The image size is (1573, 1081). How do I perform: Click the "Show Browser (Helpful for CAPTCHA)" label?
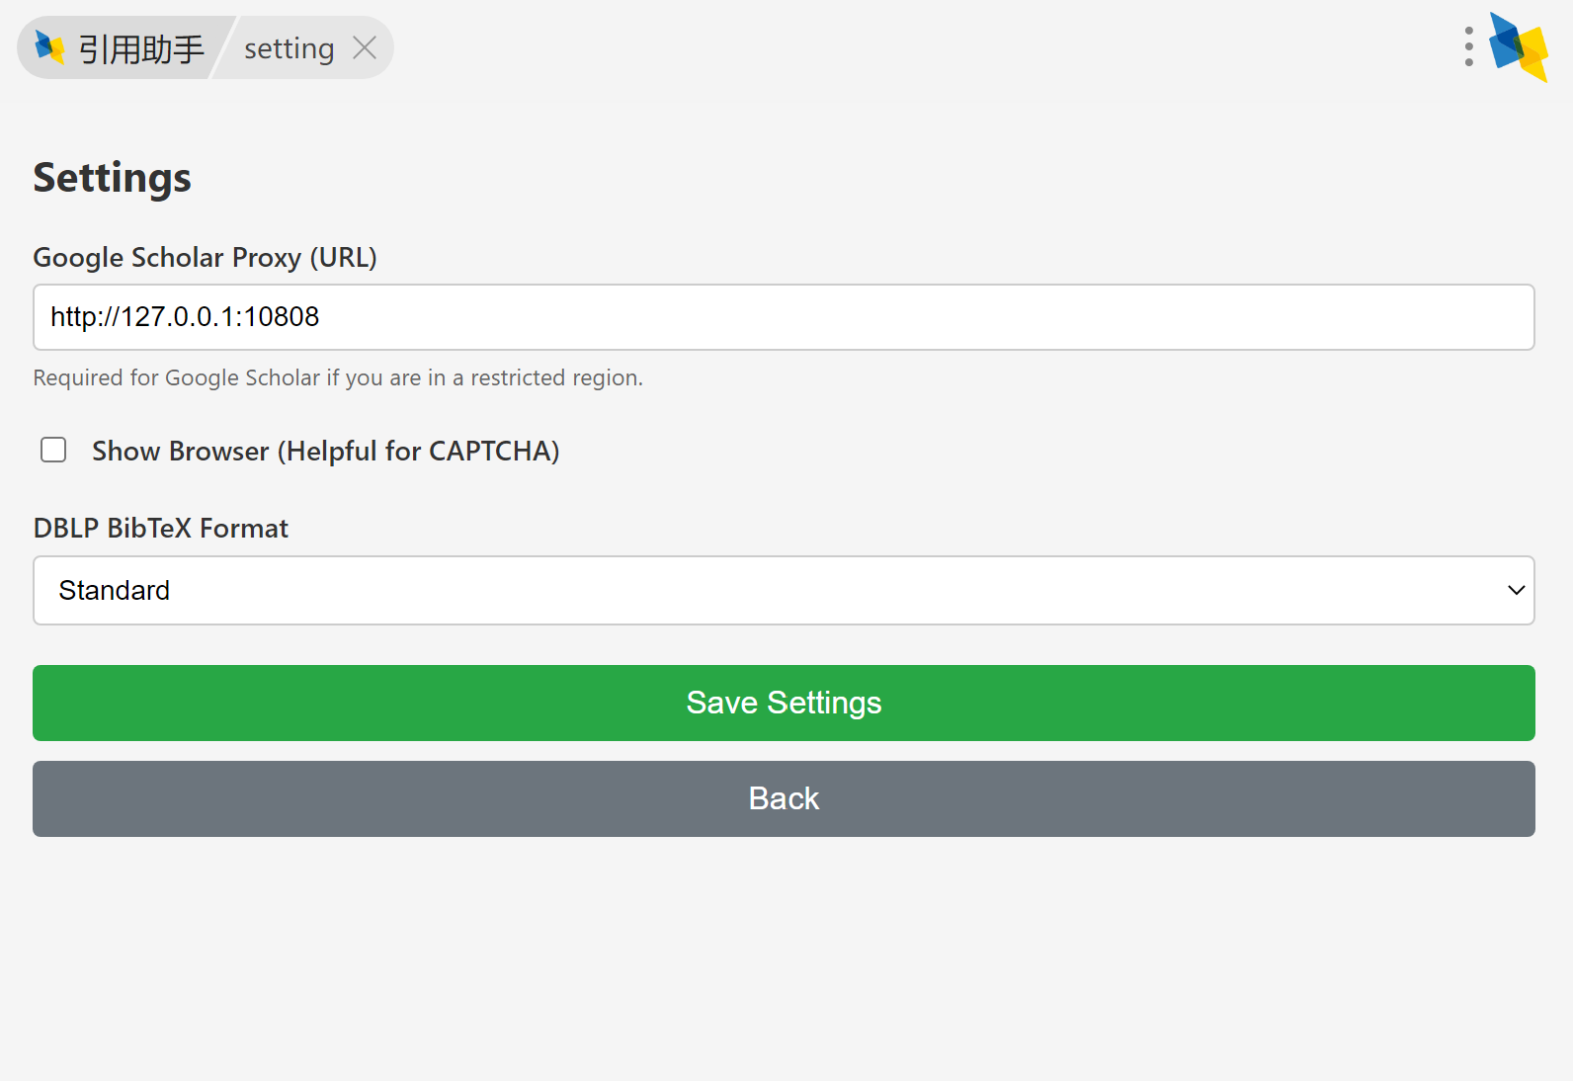[x=325, y=452]
